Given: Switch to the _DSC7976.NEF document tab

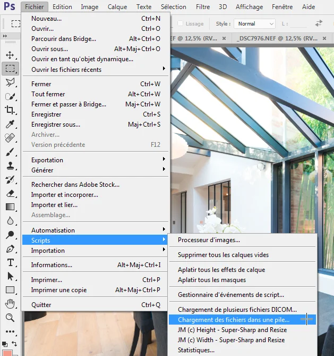Looking at the screenshot, I should (x=277, y=38).
